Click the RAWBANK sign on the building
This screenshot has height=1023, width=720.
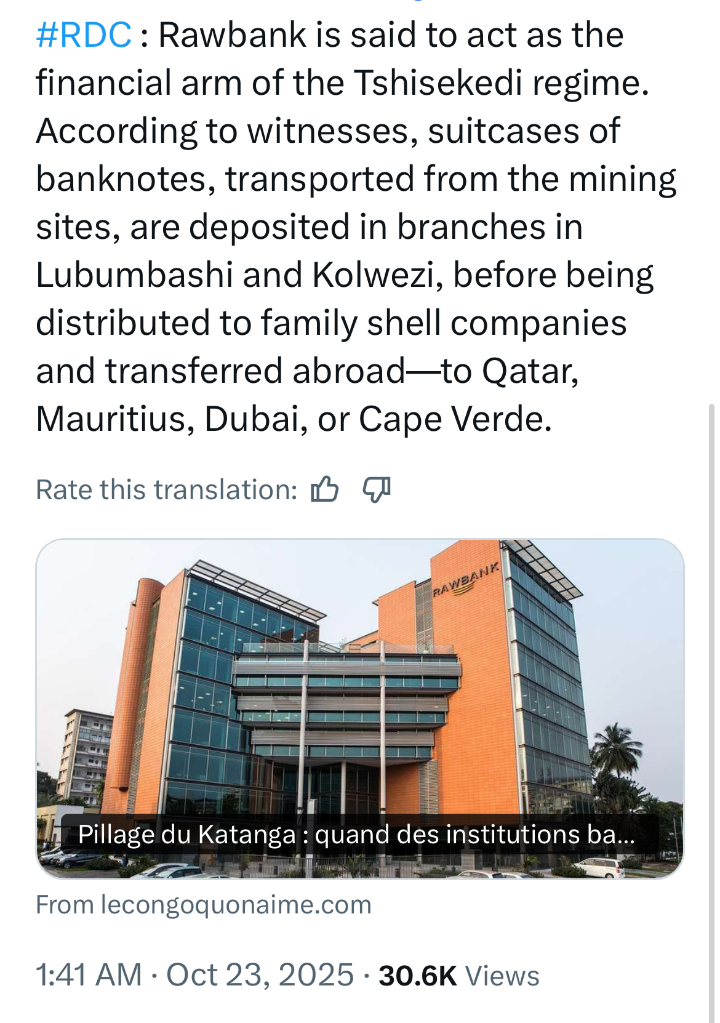pos(466,580)
